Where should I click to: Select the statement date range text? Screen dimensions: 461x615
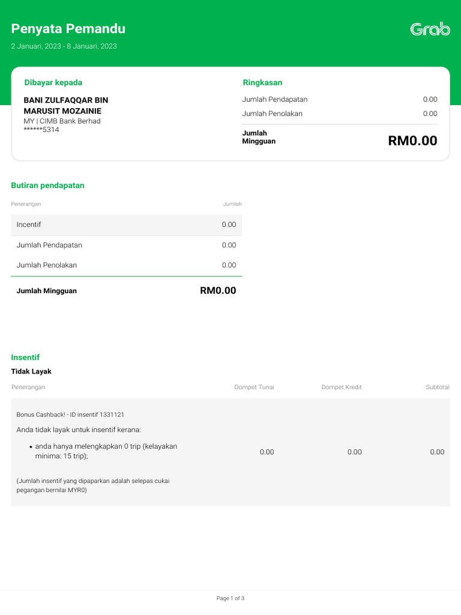(x=64, y=46)
